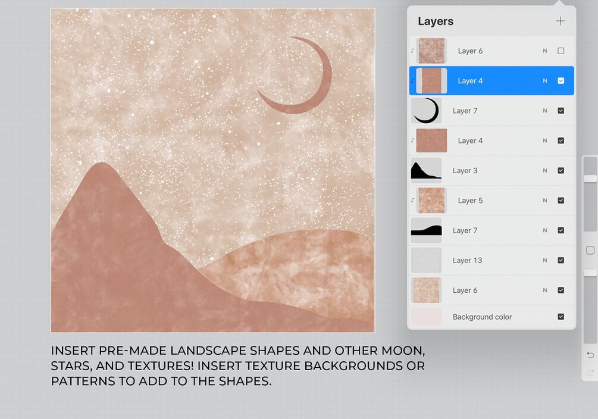The height and width of the screenshot is (419, 598).
Task: Tap the hill silhouette thumbnail of Layer 7
Action: [x=426, y=230]
